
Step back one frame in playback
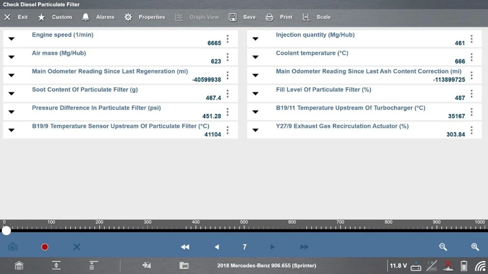click(x=216, y=247)
